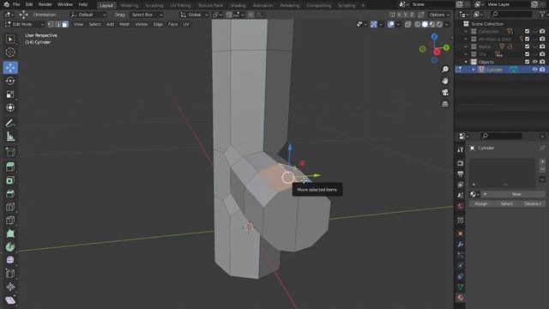Screen dimensions: 549x309
Task: Select the Annotate pencil tool
Action: click(x=10, y=124)
